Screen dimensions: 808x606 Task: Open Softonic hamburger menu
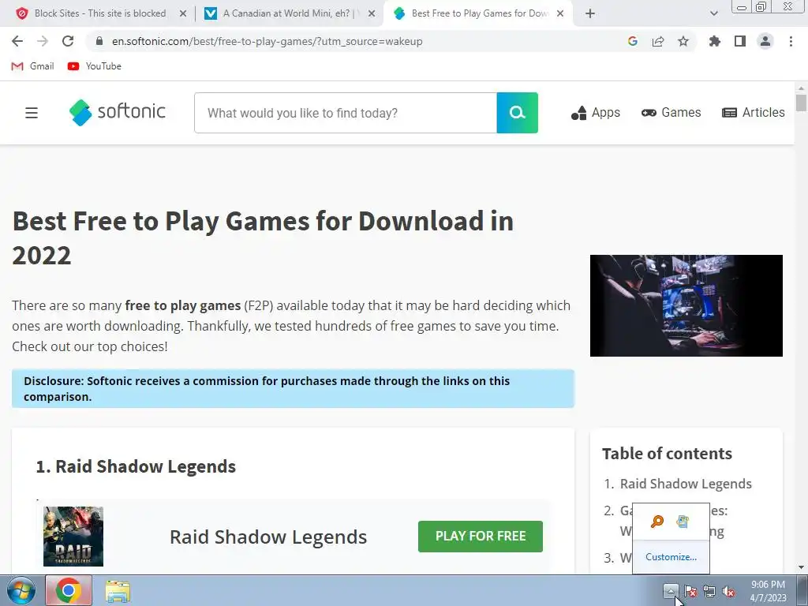pos(32,112)
